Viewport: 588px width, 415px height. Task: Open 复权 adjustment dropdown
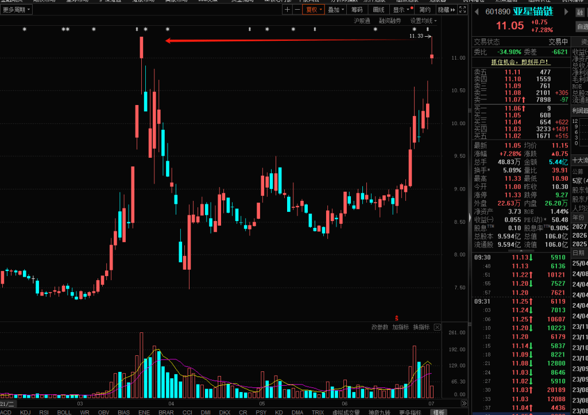(x=314, y=10)
